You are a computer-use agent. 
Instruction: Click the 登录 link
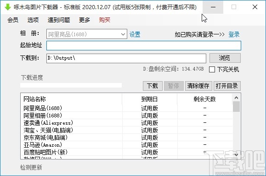coord(234,34)
